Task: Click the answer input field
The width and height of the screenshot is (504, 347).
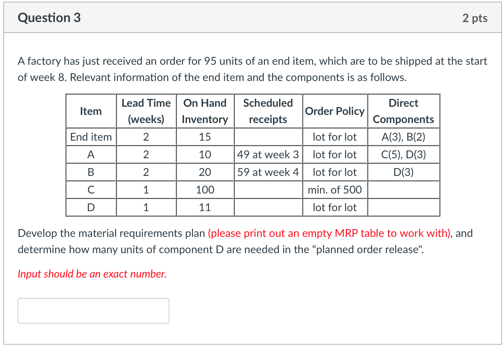Action: point(93,310)
